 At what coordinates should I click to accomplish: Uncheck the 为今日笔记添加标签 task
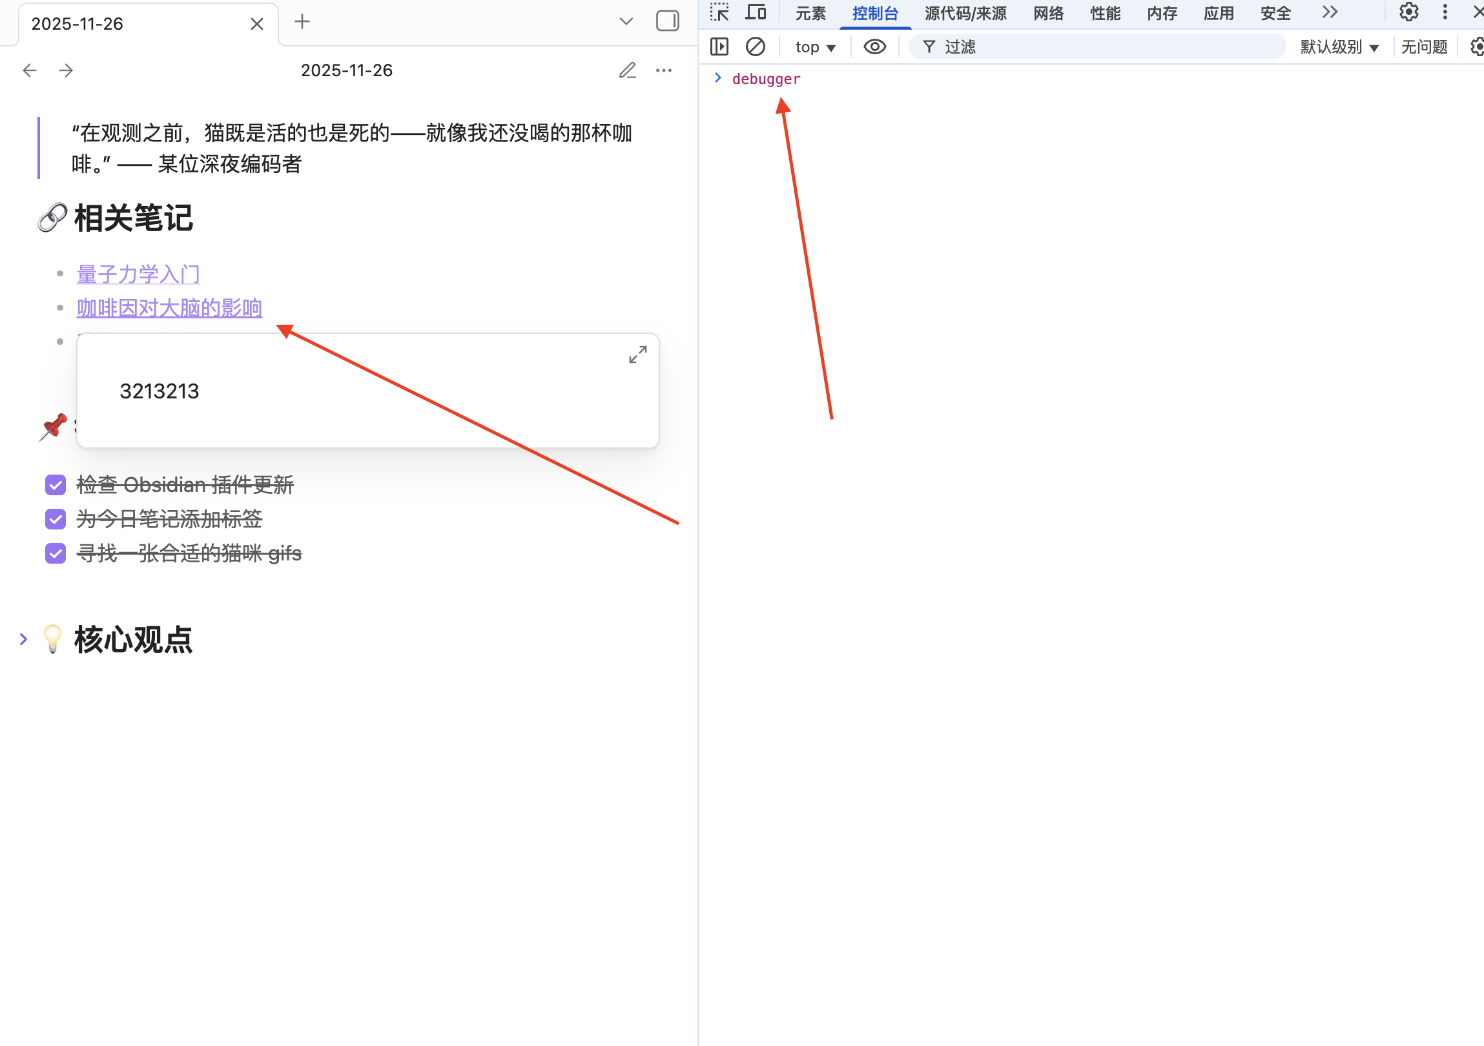(x=56, y=519)
